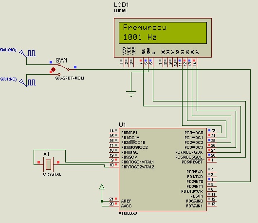Select the SW1 switch lever arm
The width and height of the screenshot is (258, 223).
(x=64, y=67)
